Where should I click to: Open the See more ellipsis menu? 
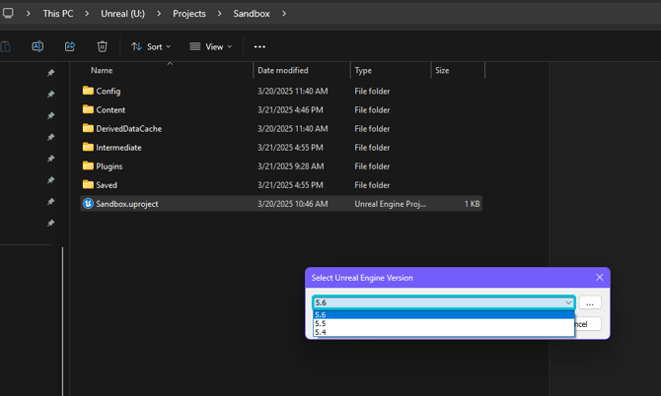(259, 46)
